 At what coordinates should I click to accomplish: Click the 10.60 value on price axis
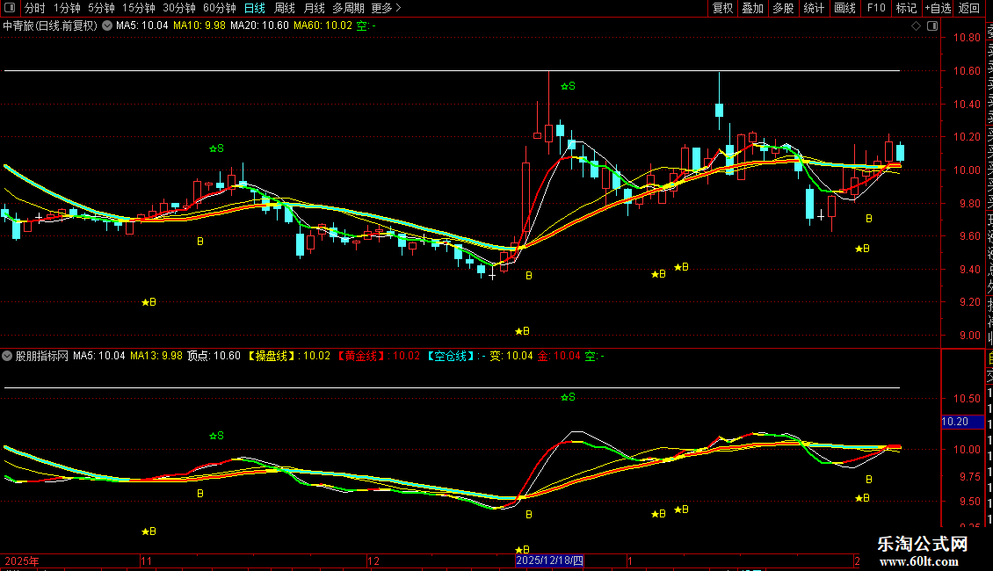coord(967,71)
